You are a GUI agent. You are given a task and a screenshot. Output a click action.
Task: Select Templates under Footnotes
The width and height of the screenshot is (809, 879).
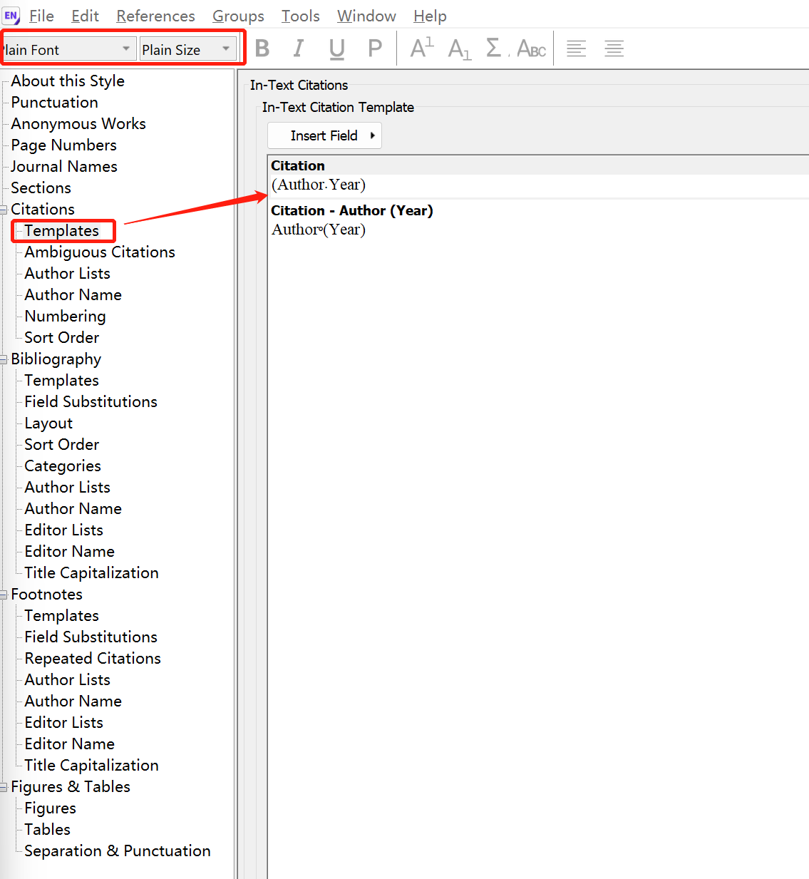coord(61,616)
